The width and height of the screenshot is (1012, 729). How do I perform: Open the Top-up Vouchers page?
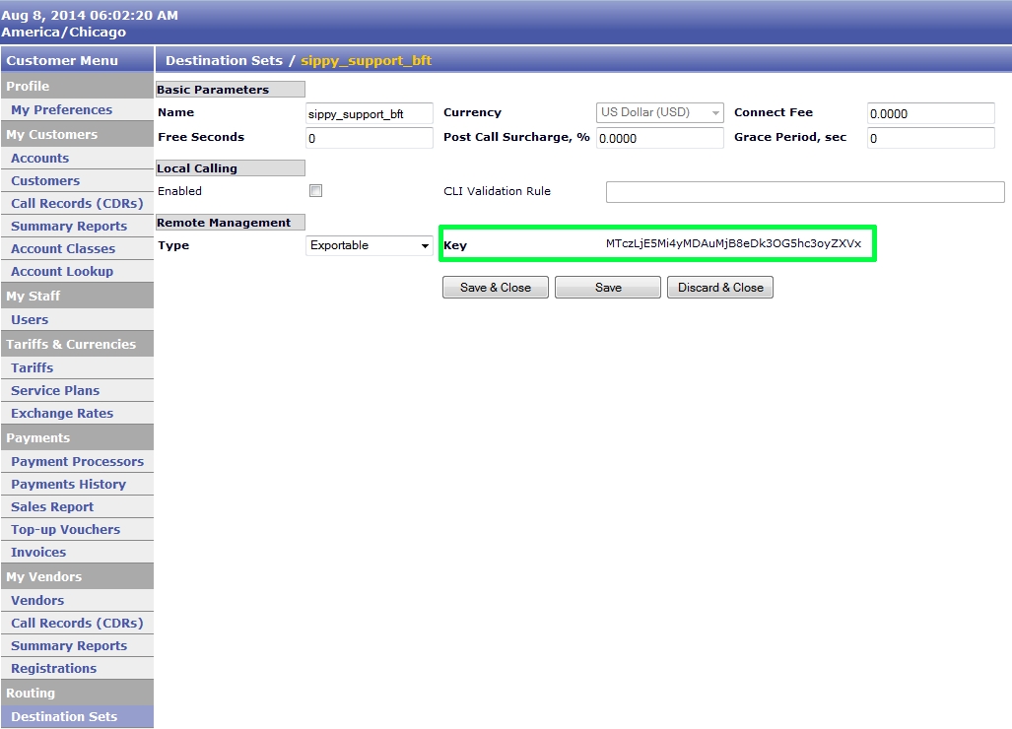click(x=65, y=529)
